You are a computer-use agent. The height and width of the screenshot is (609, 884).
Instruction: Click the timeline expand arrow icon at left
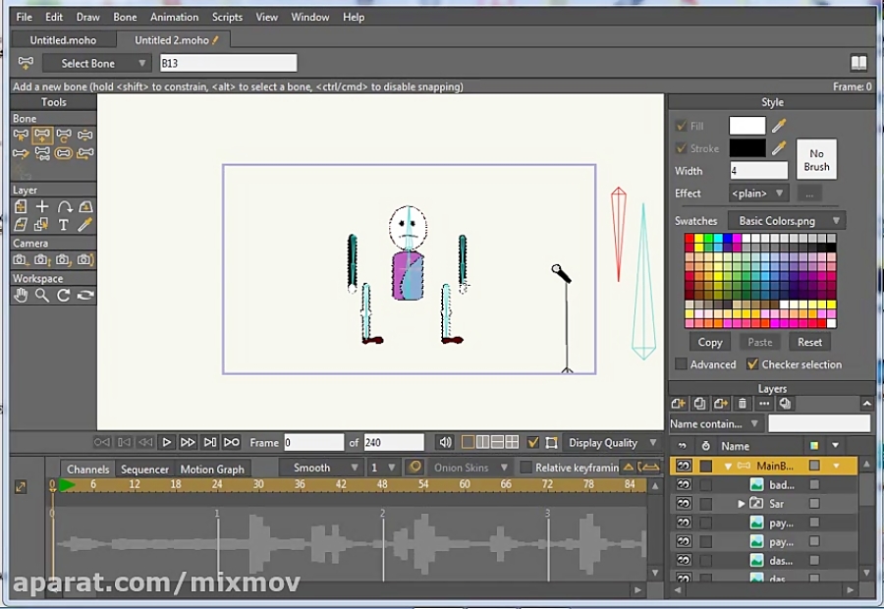coord(21,486)
